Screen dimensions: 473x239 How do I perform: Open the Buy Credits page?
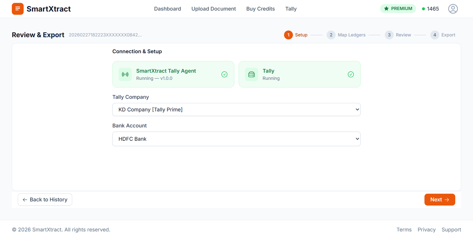click(x=260, y=9)
